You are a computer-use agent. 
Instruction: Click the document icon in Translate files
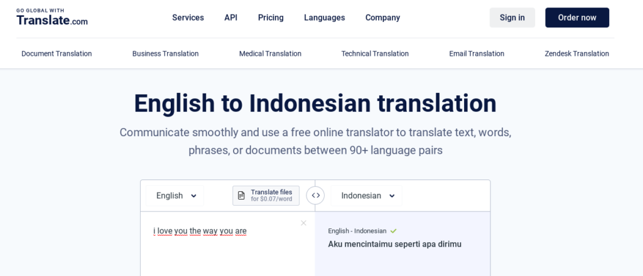(x=242, y=195)
